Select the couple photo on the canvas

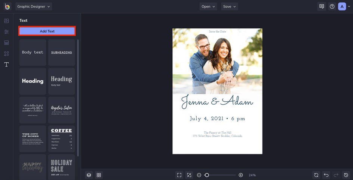(x=217, y=61)
